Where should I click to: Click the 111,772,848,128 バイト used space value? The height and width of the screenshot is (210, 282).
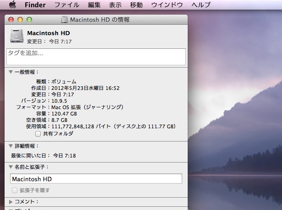[114, 126]
